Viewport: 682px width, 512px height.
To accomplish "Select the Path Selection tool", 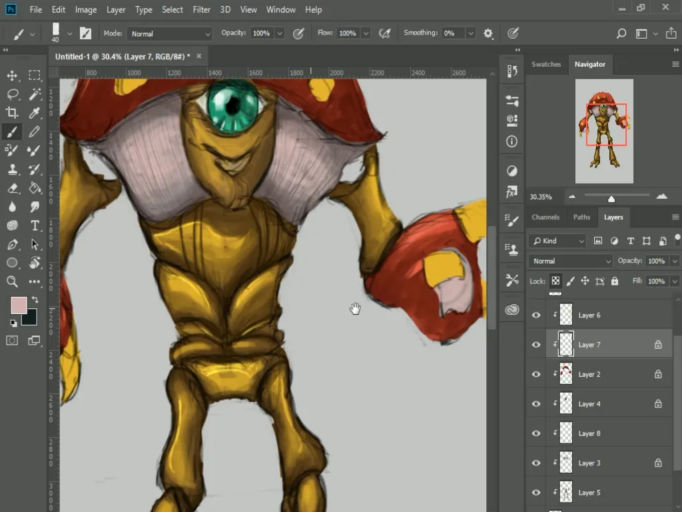I will pos(35,244).
